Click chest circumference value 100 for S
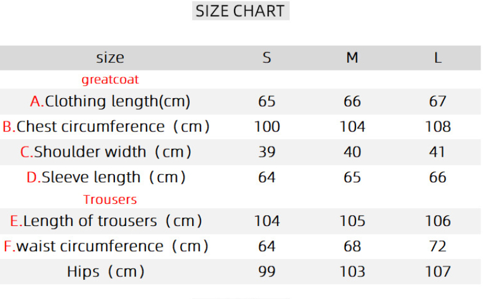The width and height of the screenshot is (483, 299). pos(267,127)
